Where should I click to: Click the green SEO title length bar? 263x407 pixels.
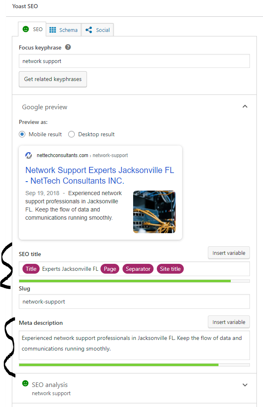tap(123, 281)
